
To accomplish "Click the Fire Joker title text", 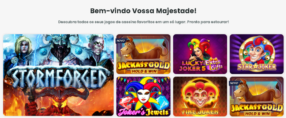I will click(200, 111).
